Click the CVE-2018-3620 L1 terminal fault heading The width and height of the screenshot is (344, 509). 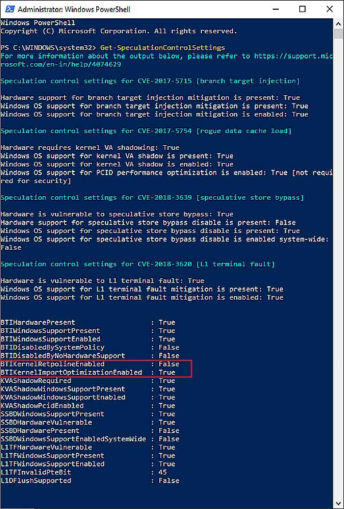138,264
